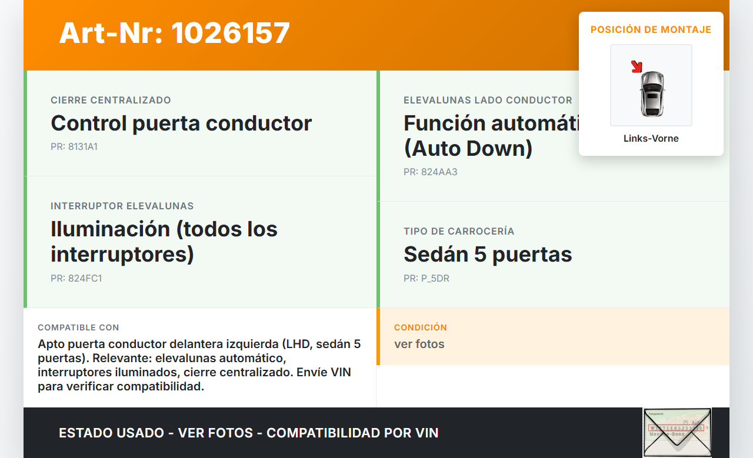Click the vehicle registration document thumbnail
Screen dimensions: 753x458
pyautogui.click(x=677, y=433)
